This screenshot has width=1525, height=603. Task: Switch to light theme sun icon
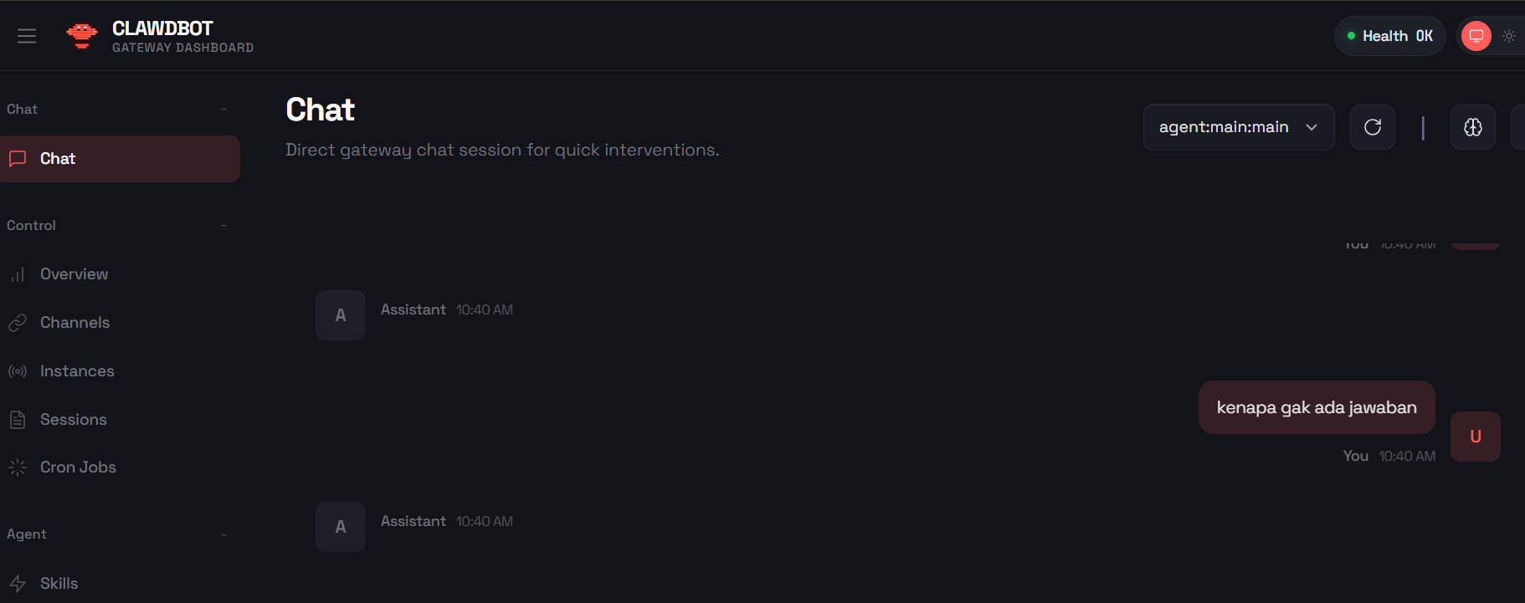click(x=1509, y=36)
